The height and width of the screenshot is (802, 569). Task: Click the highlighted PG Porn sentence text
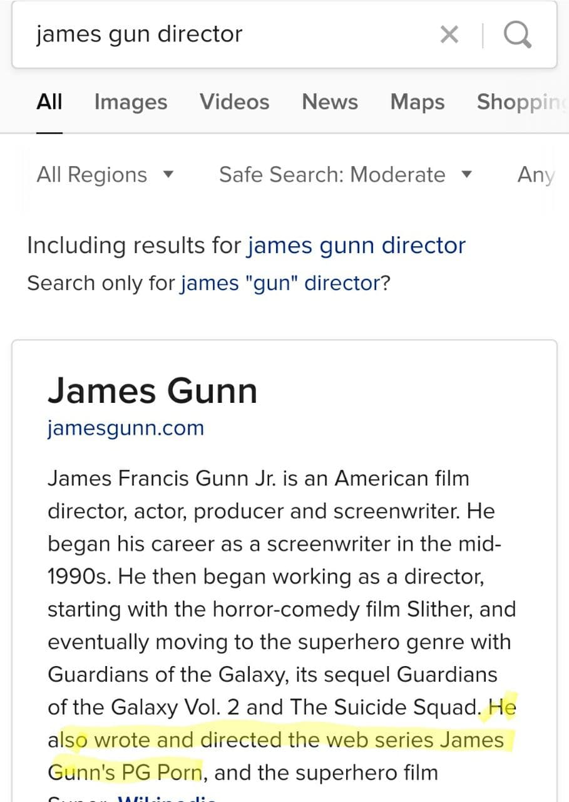282,741
